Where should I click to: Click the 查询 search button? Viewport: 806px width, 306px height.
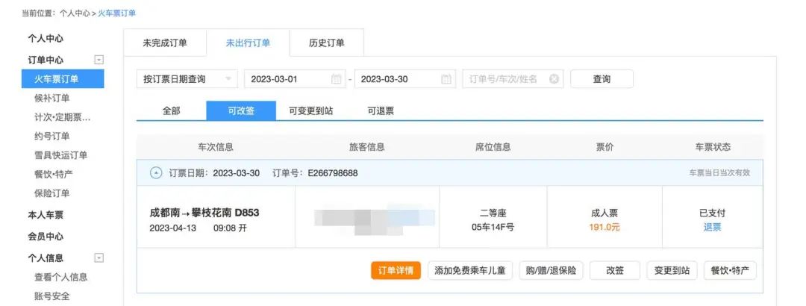pyautogui.click(x=602, y=79)
